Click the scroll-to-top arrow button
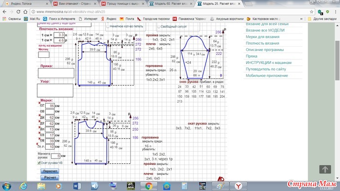The width and height of the screenshot is (340, 191). pyautogui.click(x=325, y=169)
